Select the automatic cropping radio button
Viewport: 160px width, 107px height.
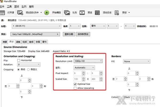click(x=18, y=70)
